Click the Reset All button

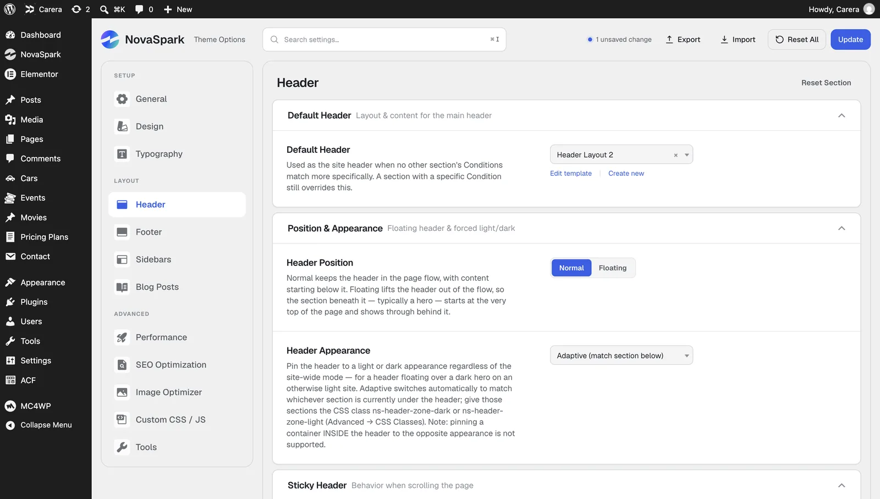point(797,40)
